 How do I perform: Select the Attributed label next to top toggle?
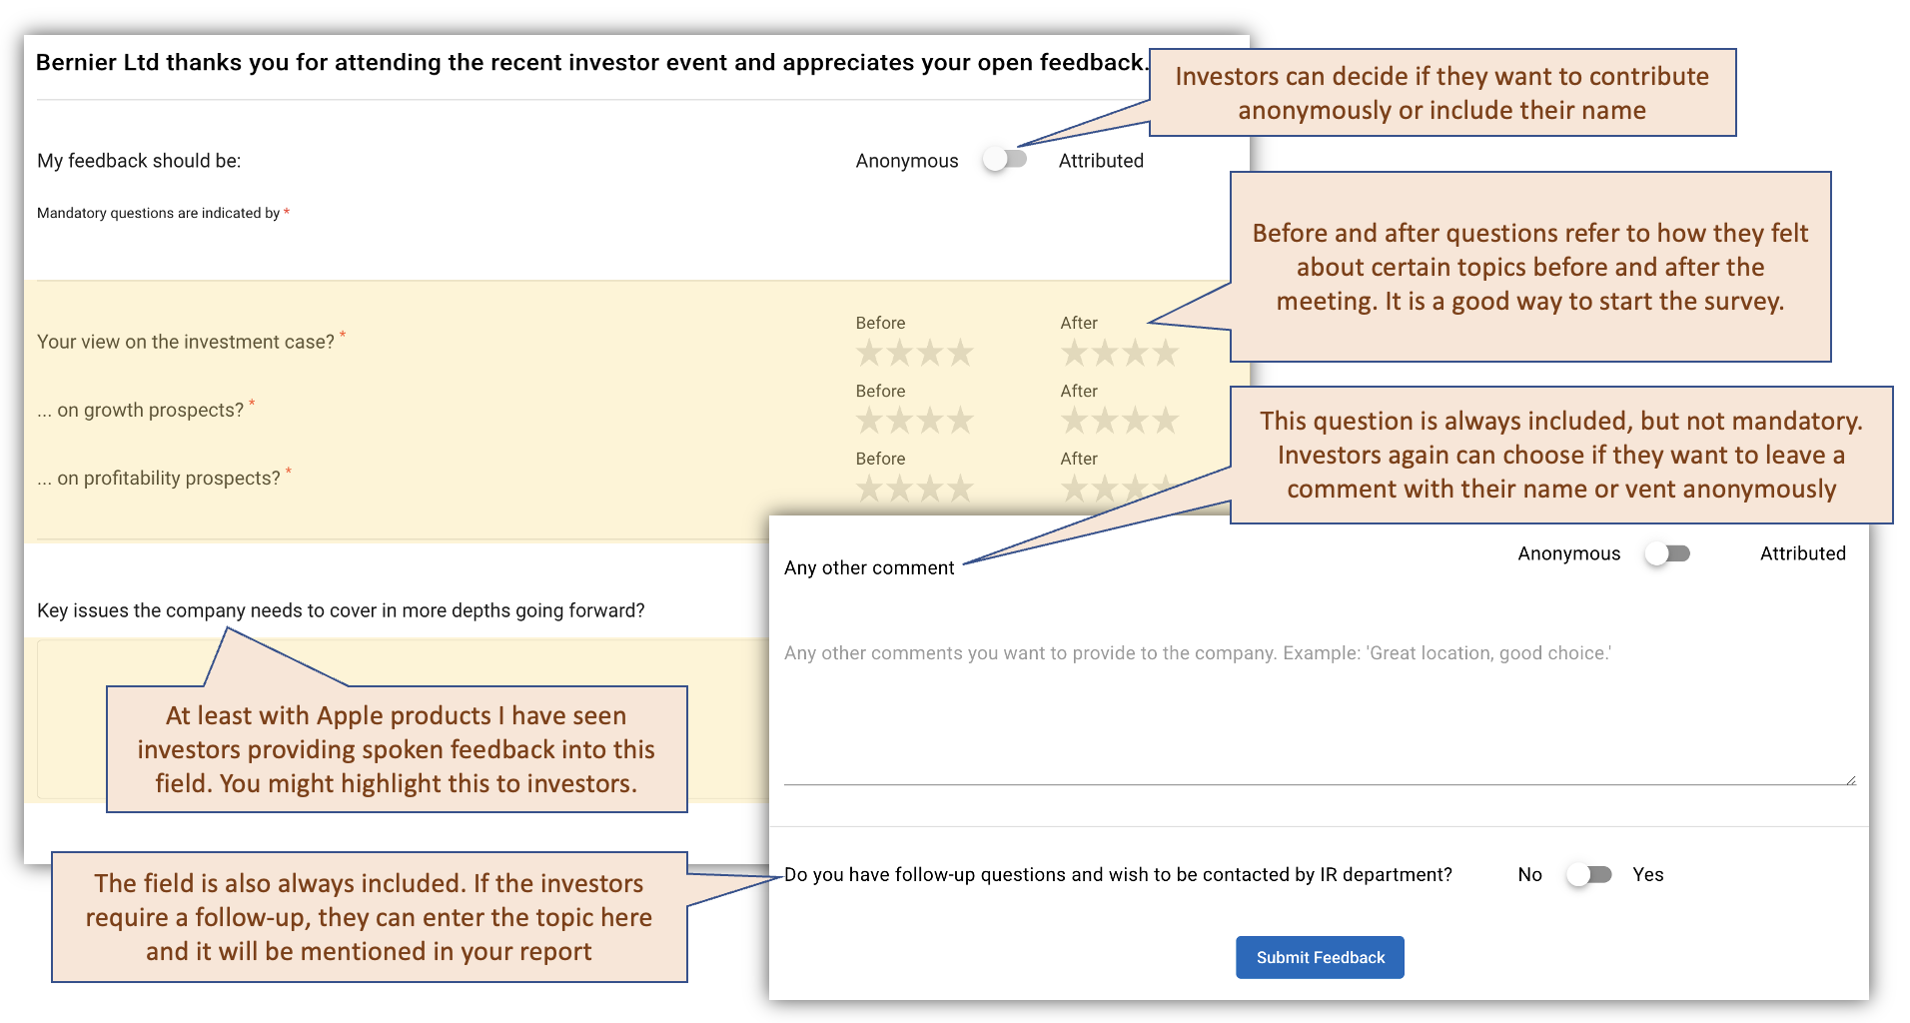[1100, 160]
